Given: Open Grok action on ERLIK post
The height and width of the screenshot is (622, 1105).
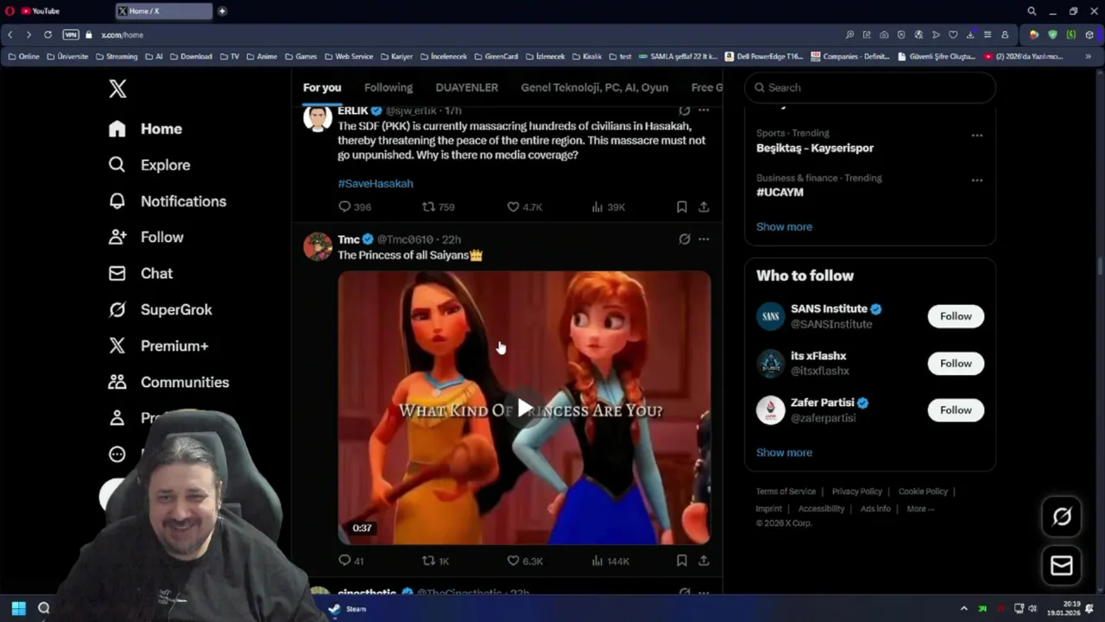Looking at the screenshot, I should pos(685,111).
